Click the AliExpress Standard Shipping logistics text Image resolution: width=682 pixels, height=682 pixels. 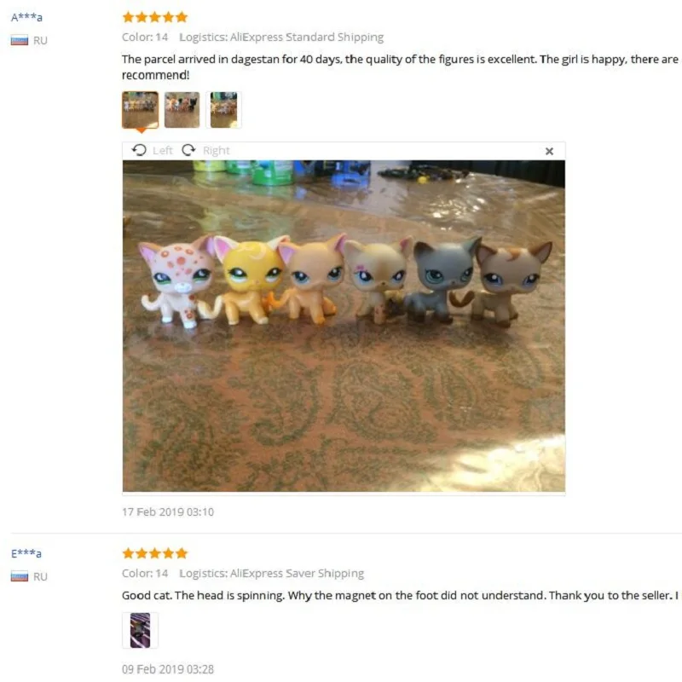[x=307, y=38]
